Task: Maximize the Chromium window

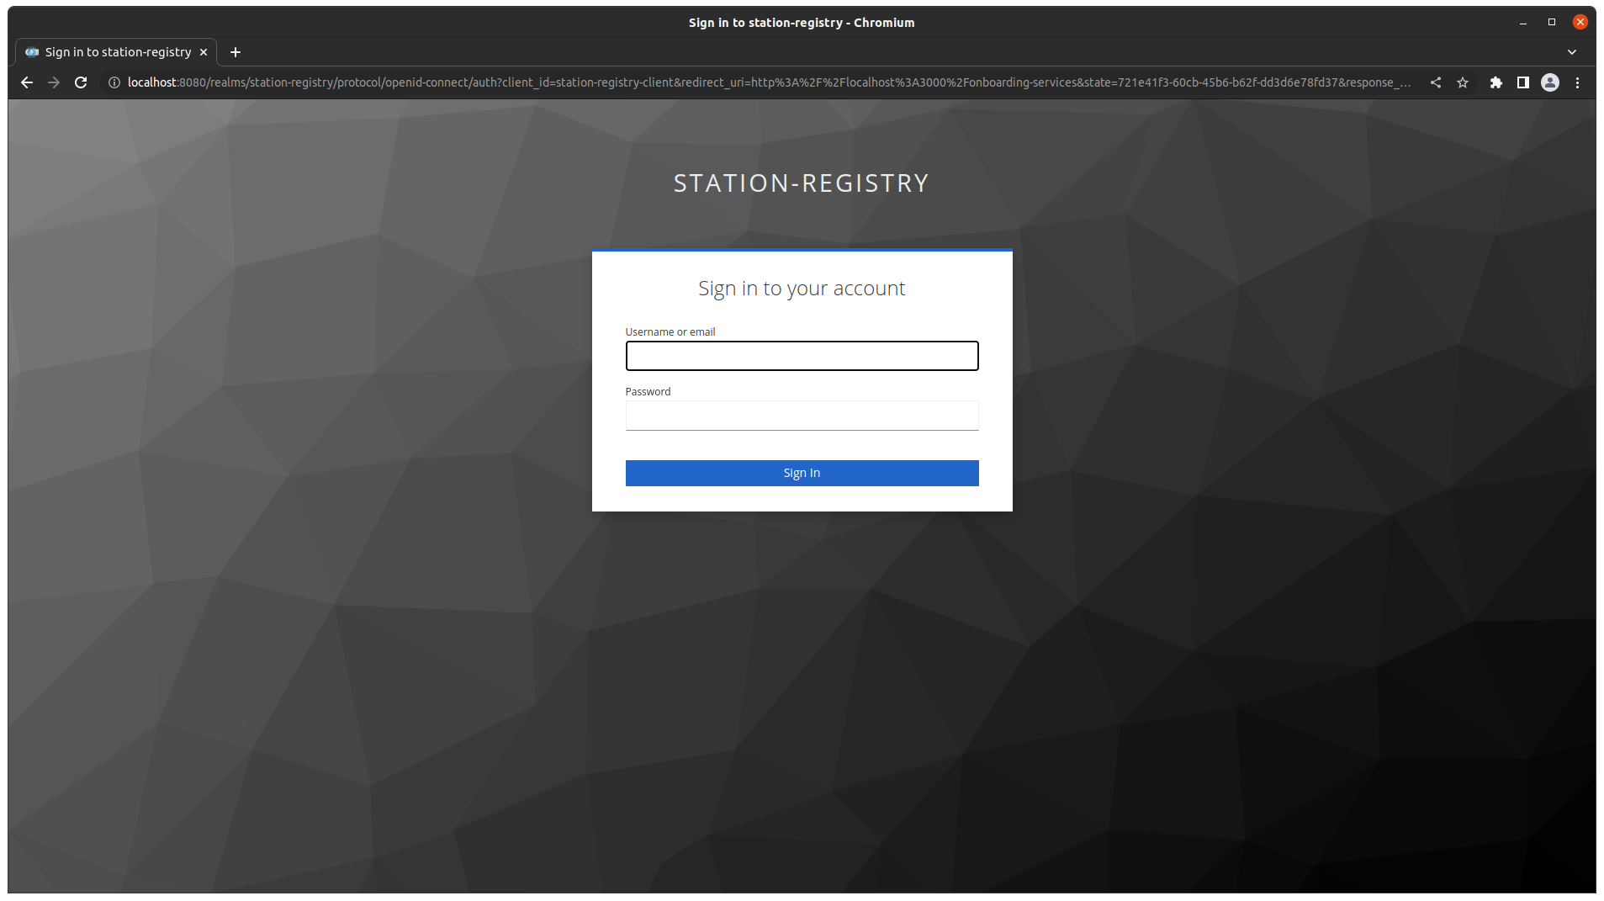Action: pos(1552,23)
